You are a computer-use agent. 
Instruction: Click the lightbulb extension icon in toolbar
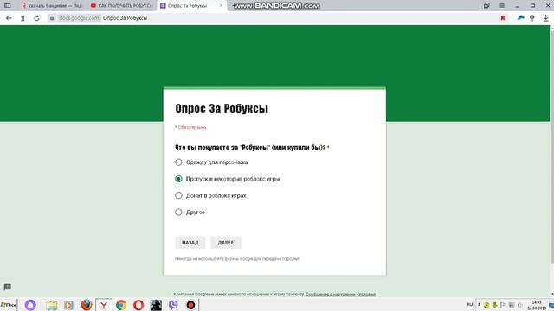[532, 18]
